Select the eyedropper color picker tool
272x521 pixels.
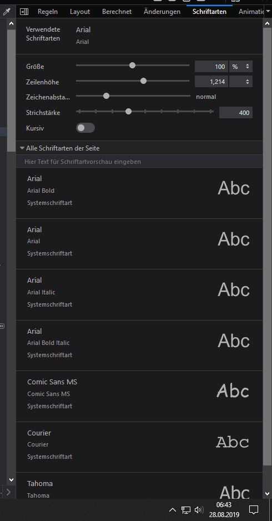[x=6, y=12]
